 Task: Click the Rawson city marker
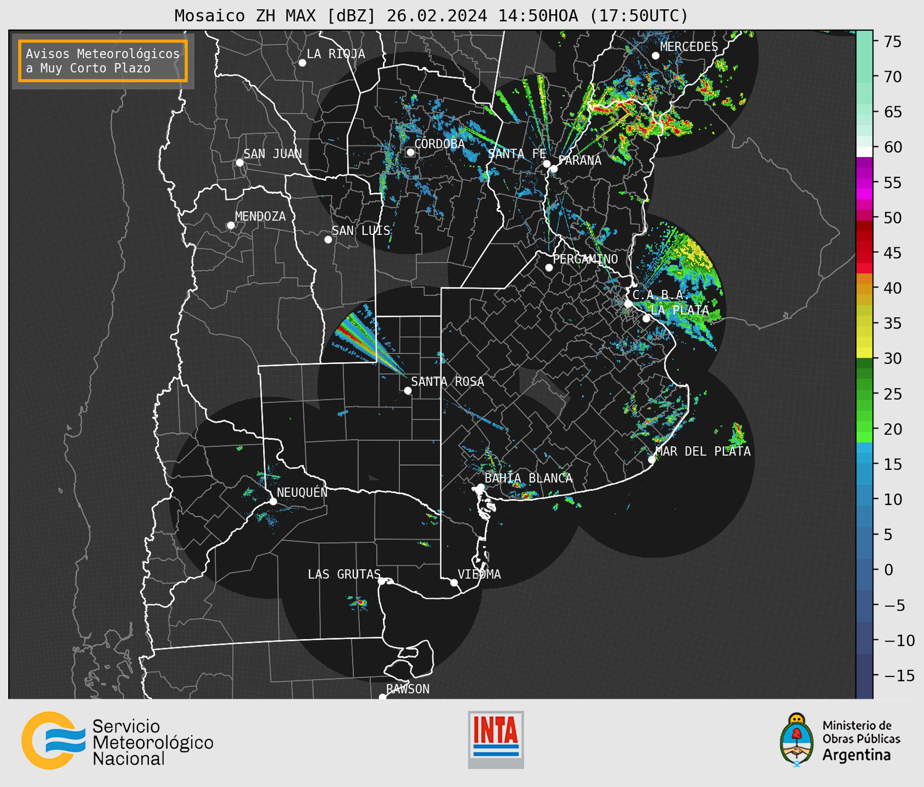click(x=382, y=697)
